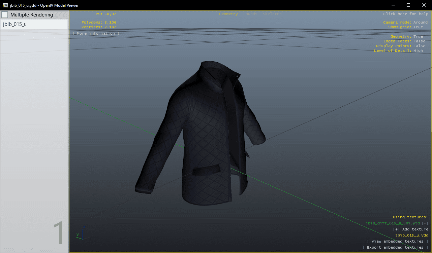Switch to the Geometry tab
This screenshot has height=253, width=432.
point(228,14)
